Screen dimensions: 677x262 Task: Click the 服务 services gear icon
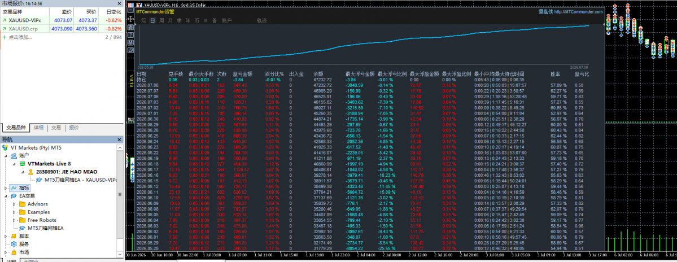tap(14, 244)
